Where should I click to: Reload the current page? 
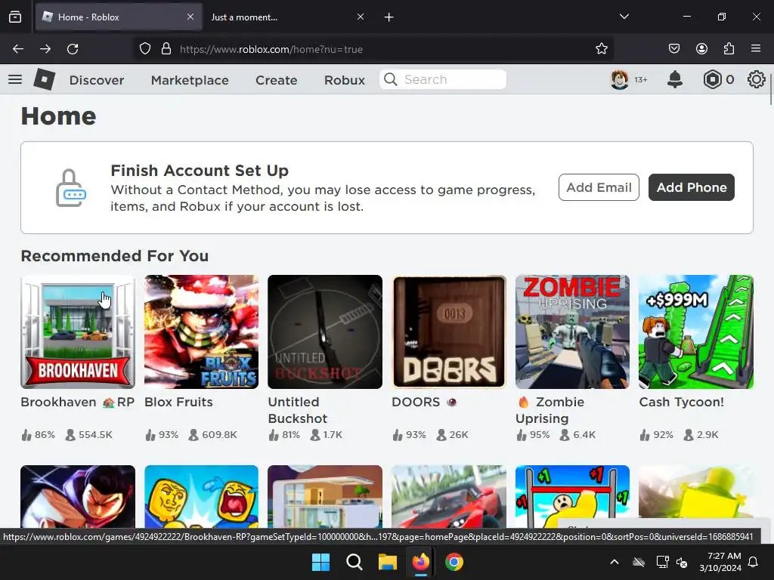click(x=73, y=49)
